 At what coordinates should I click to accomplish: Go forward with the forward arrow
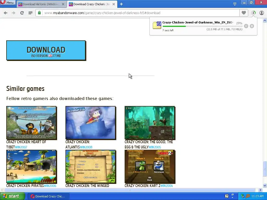click(x=14, y=13)
